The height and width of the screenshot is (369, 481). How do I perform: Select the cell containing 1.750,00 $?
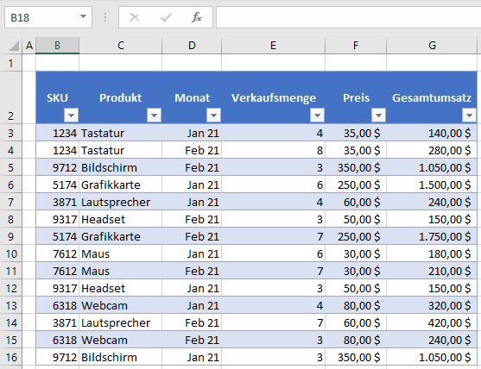pyautogui.click(x=432, y=236)
